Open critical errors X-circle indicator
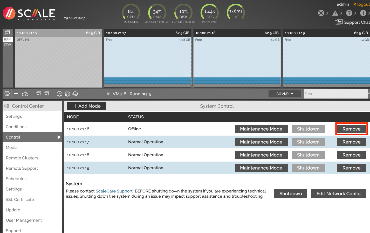Viewport: 370px width, 233px height. [x=321, y=13]
